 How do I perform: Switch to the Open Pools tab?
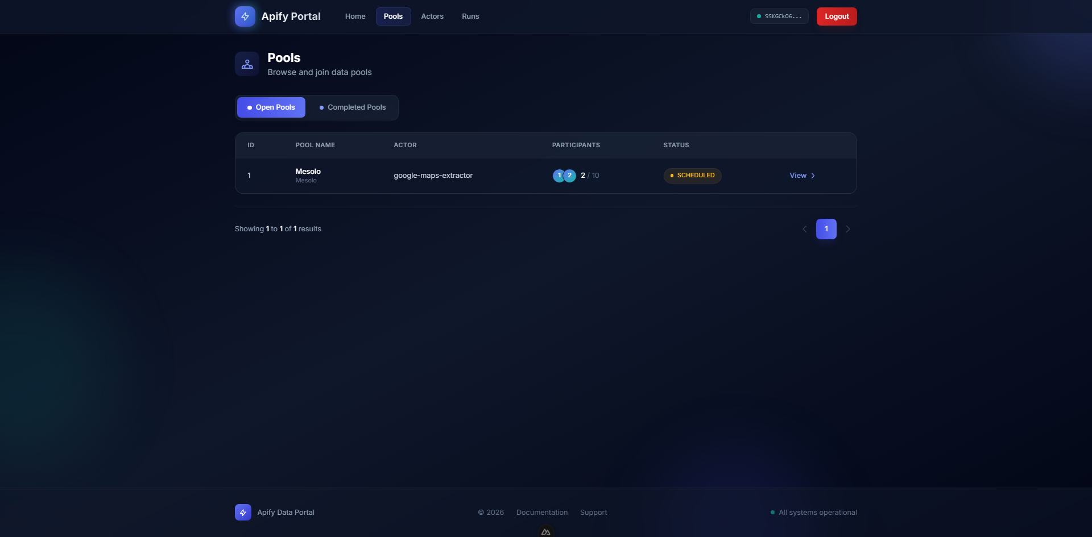pyautogui.click(x=271, y=107)
